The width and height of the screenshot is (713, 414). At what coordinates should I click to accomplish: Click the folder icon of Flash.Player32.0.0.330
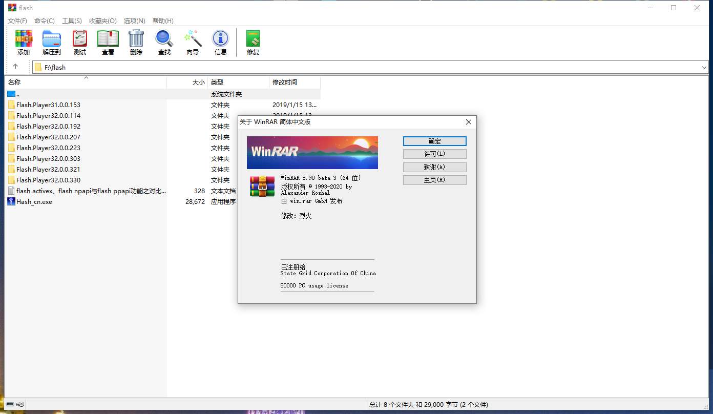coord(11,180)
